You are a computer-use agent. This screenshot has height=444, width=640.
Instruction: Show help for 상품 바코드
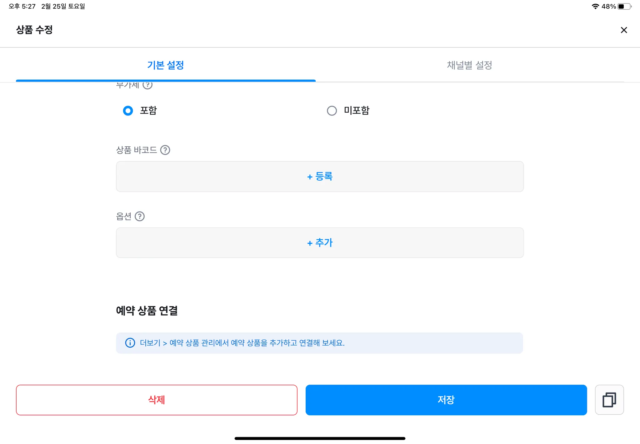click(165, 150)
